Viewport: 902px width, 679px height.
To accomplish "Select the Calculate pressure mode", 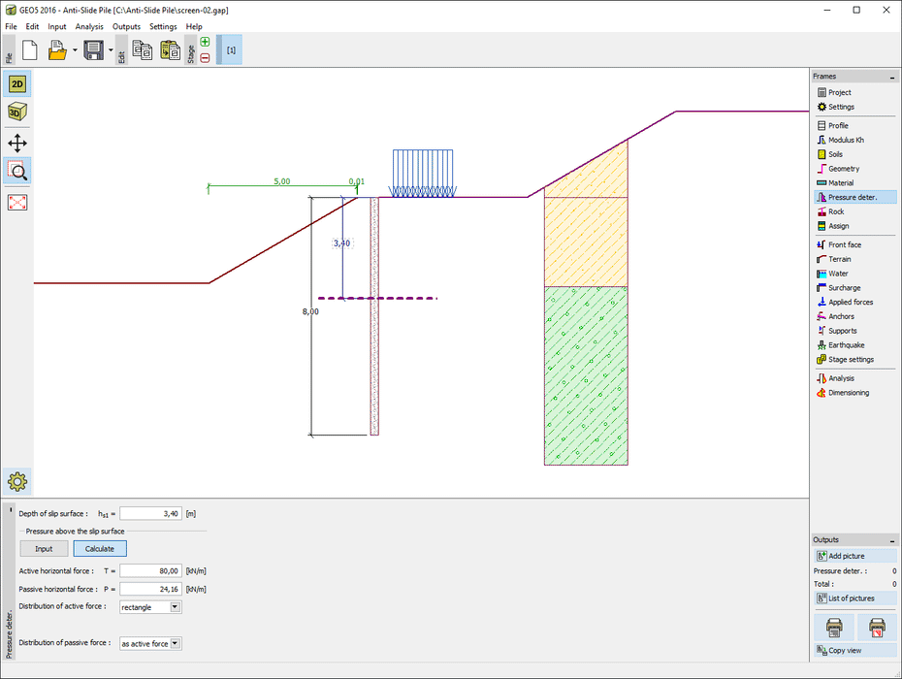I will click(x=99, y=549).
